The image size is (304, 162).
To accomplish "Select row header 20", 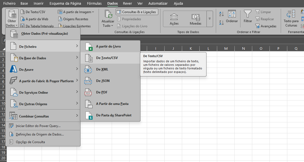I will coord(3,158).
